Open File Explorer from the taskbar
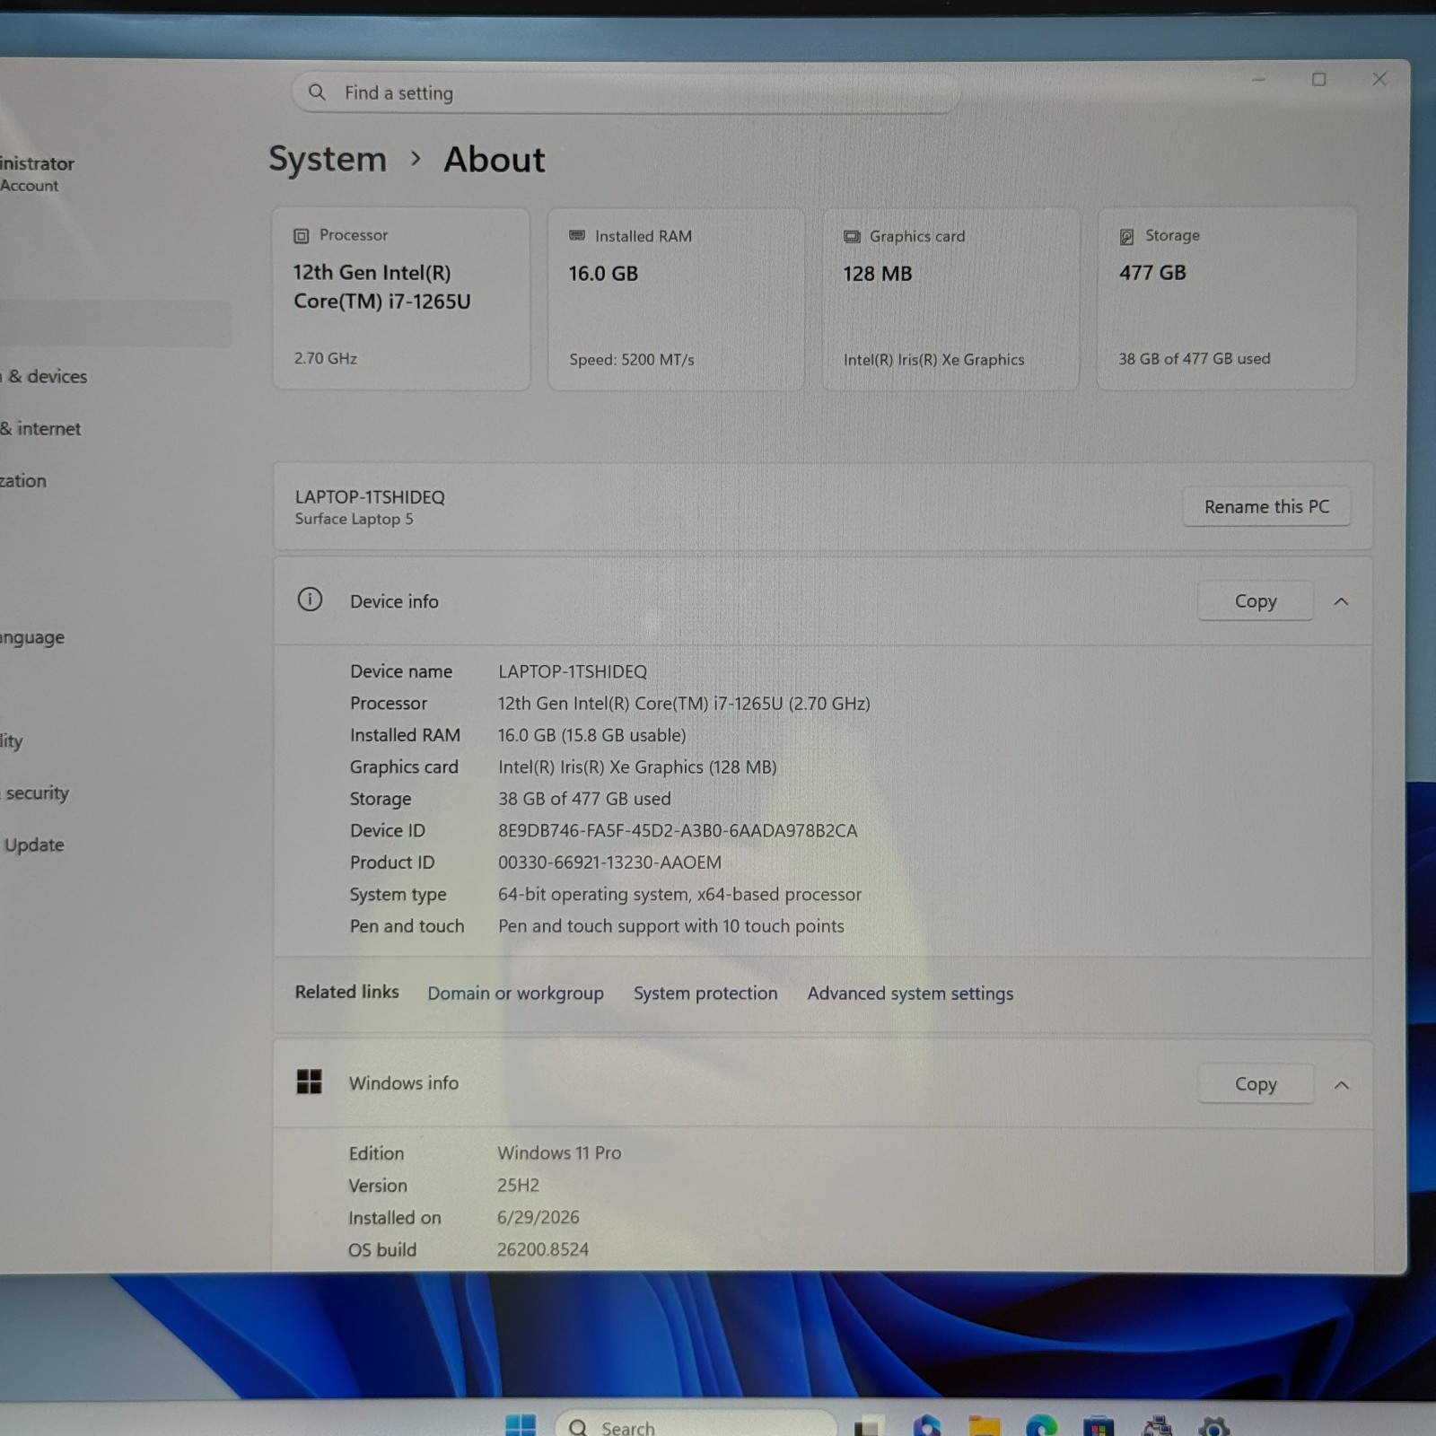 tap(984, 1426)
